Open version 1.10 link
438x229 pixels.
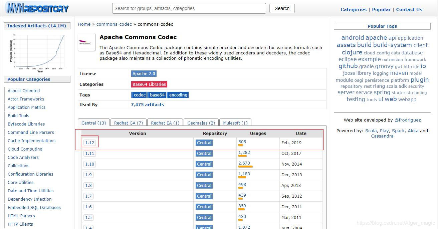[x=90, y=164]
